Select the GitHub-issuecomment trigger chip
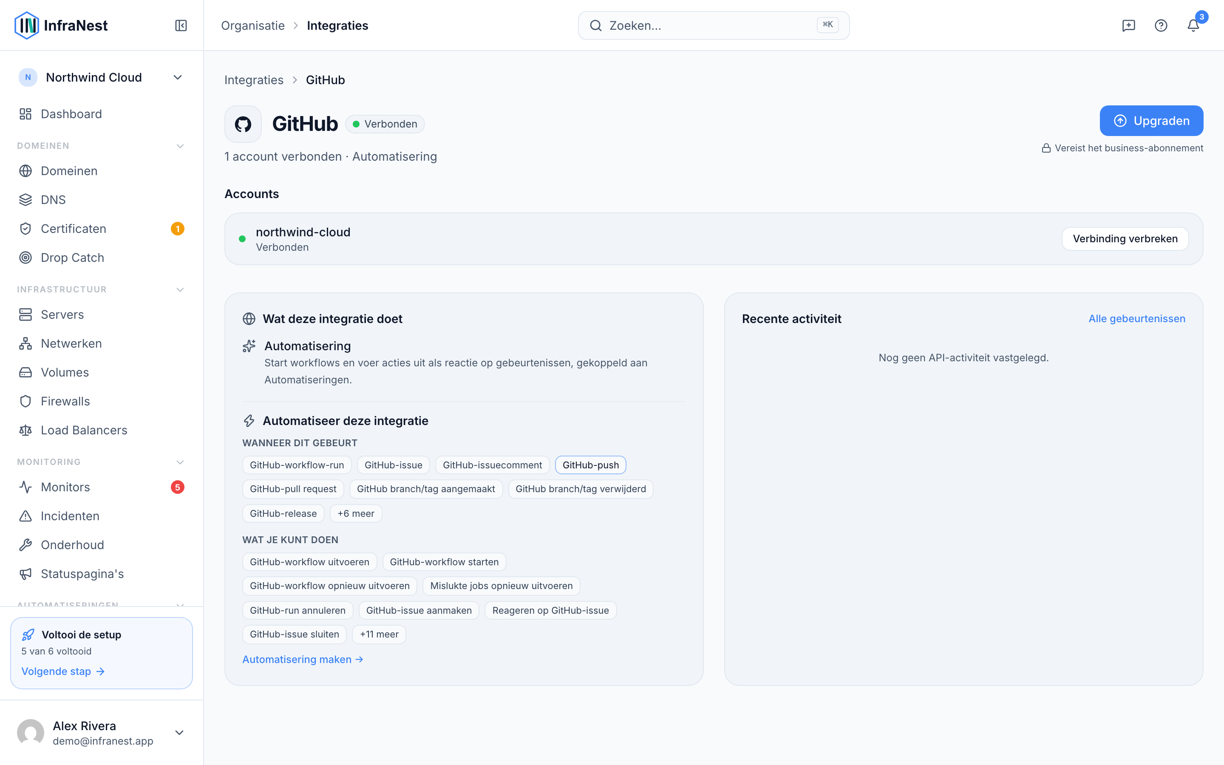The height and width of the screenshot is (765, 1224). click(x=492, y=465)
